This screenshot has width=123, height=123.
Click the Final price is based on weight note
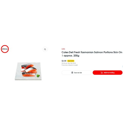pos(70,65)
